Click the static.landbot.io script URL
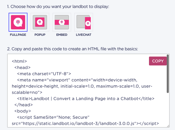Screen dimensions: 175x130 (x=78, y=123)
